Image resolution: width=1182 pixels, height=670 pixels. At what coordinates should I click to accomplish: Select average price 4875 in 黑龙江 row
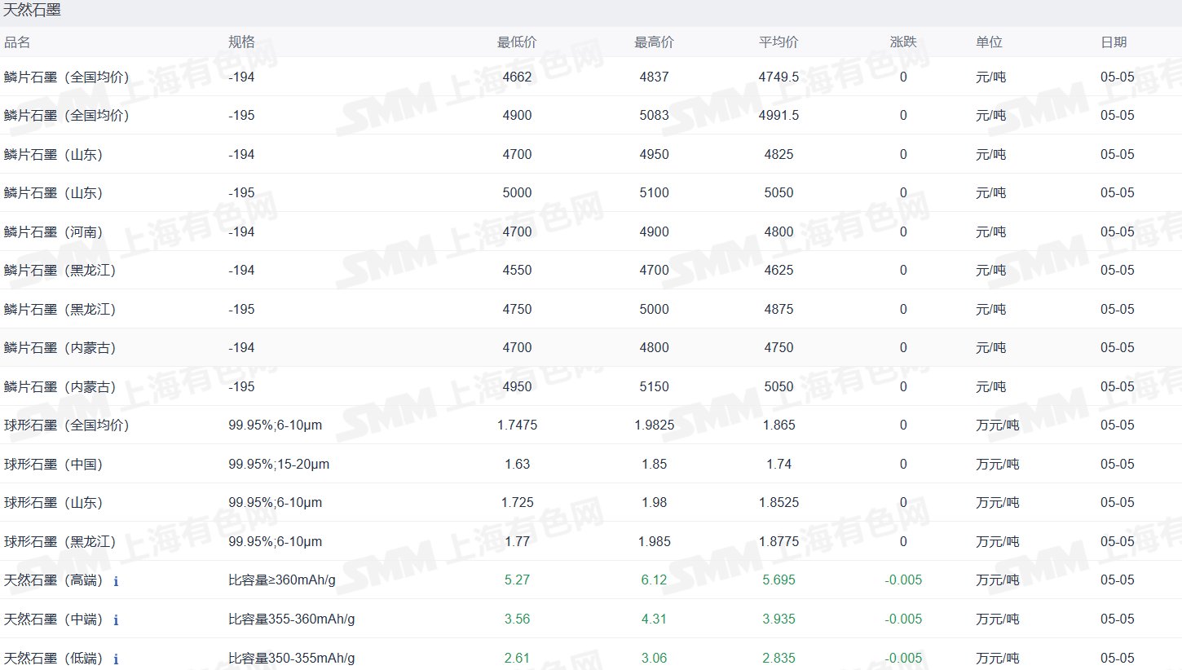tap(778, 309)
